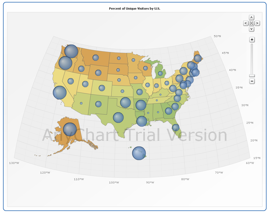Click the small bubble over Michigan

click(160, 73)
